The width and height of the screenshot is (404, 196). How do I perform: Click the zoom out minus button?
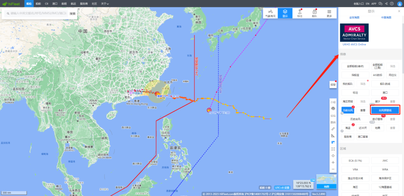[333, 169]
